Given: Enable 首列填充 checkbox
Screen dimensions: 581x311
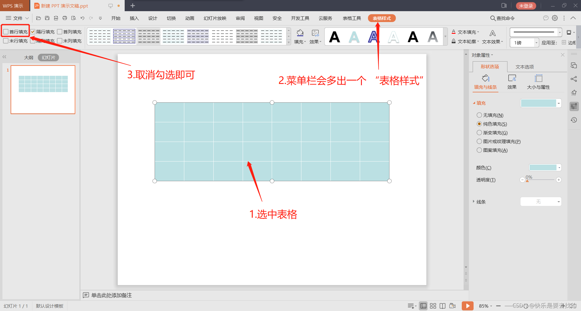Looking at the screenshot, I should point(60,32).
